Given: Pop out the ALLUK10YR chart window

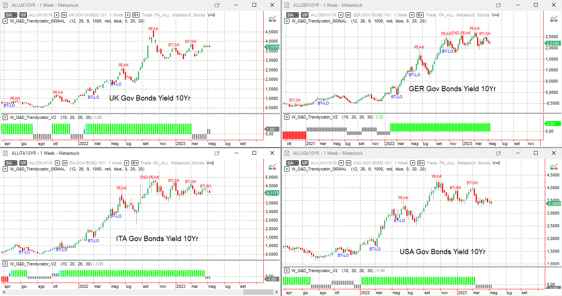Looking at the screenshot, I should (x=217, y=5).
